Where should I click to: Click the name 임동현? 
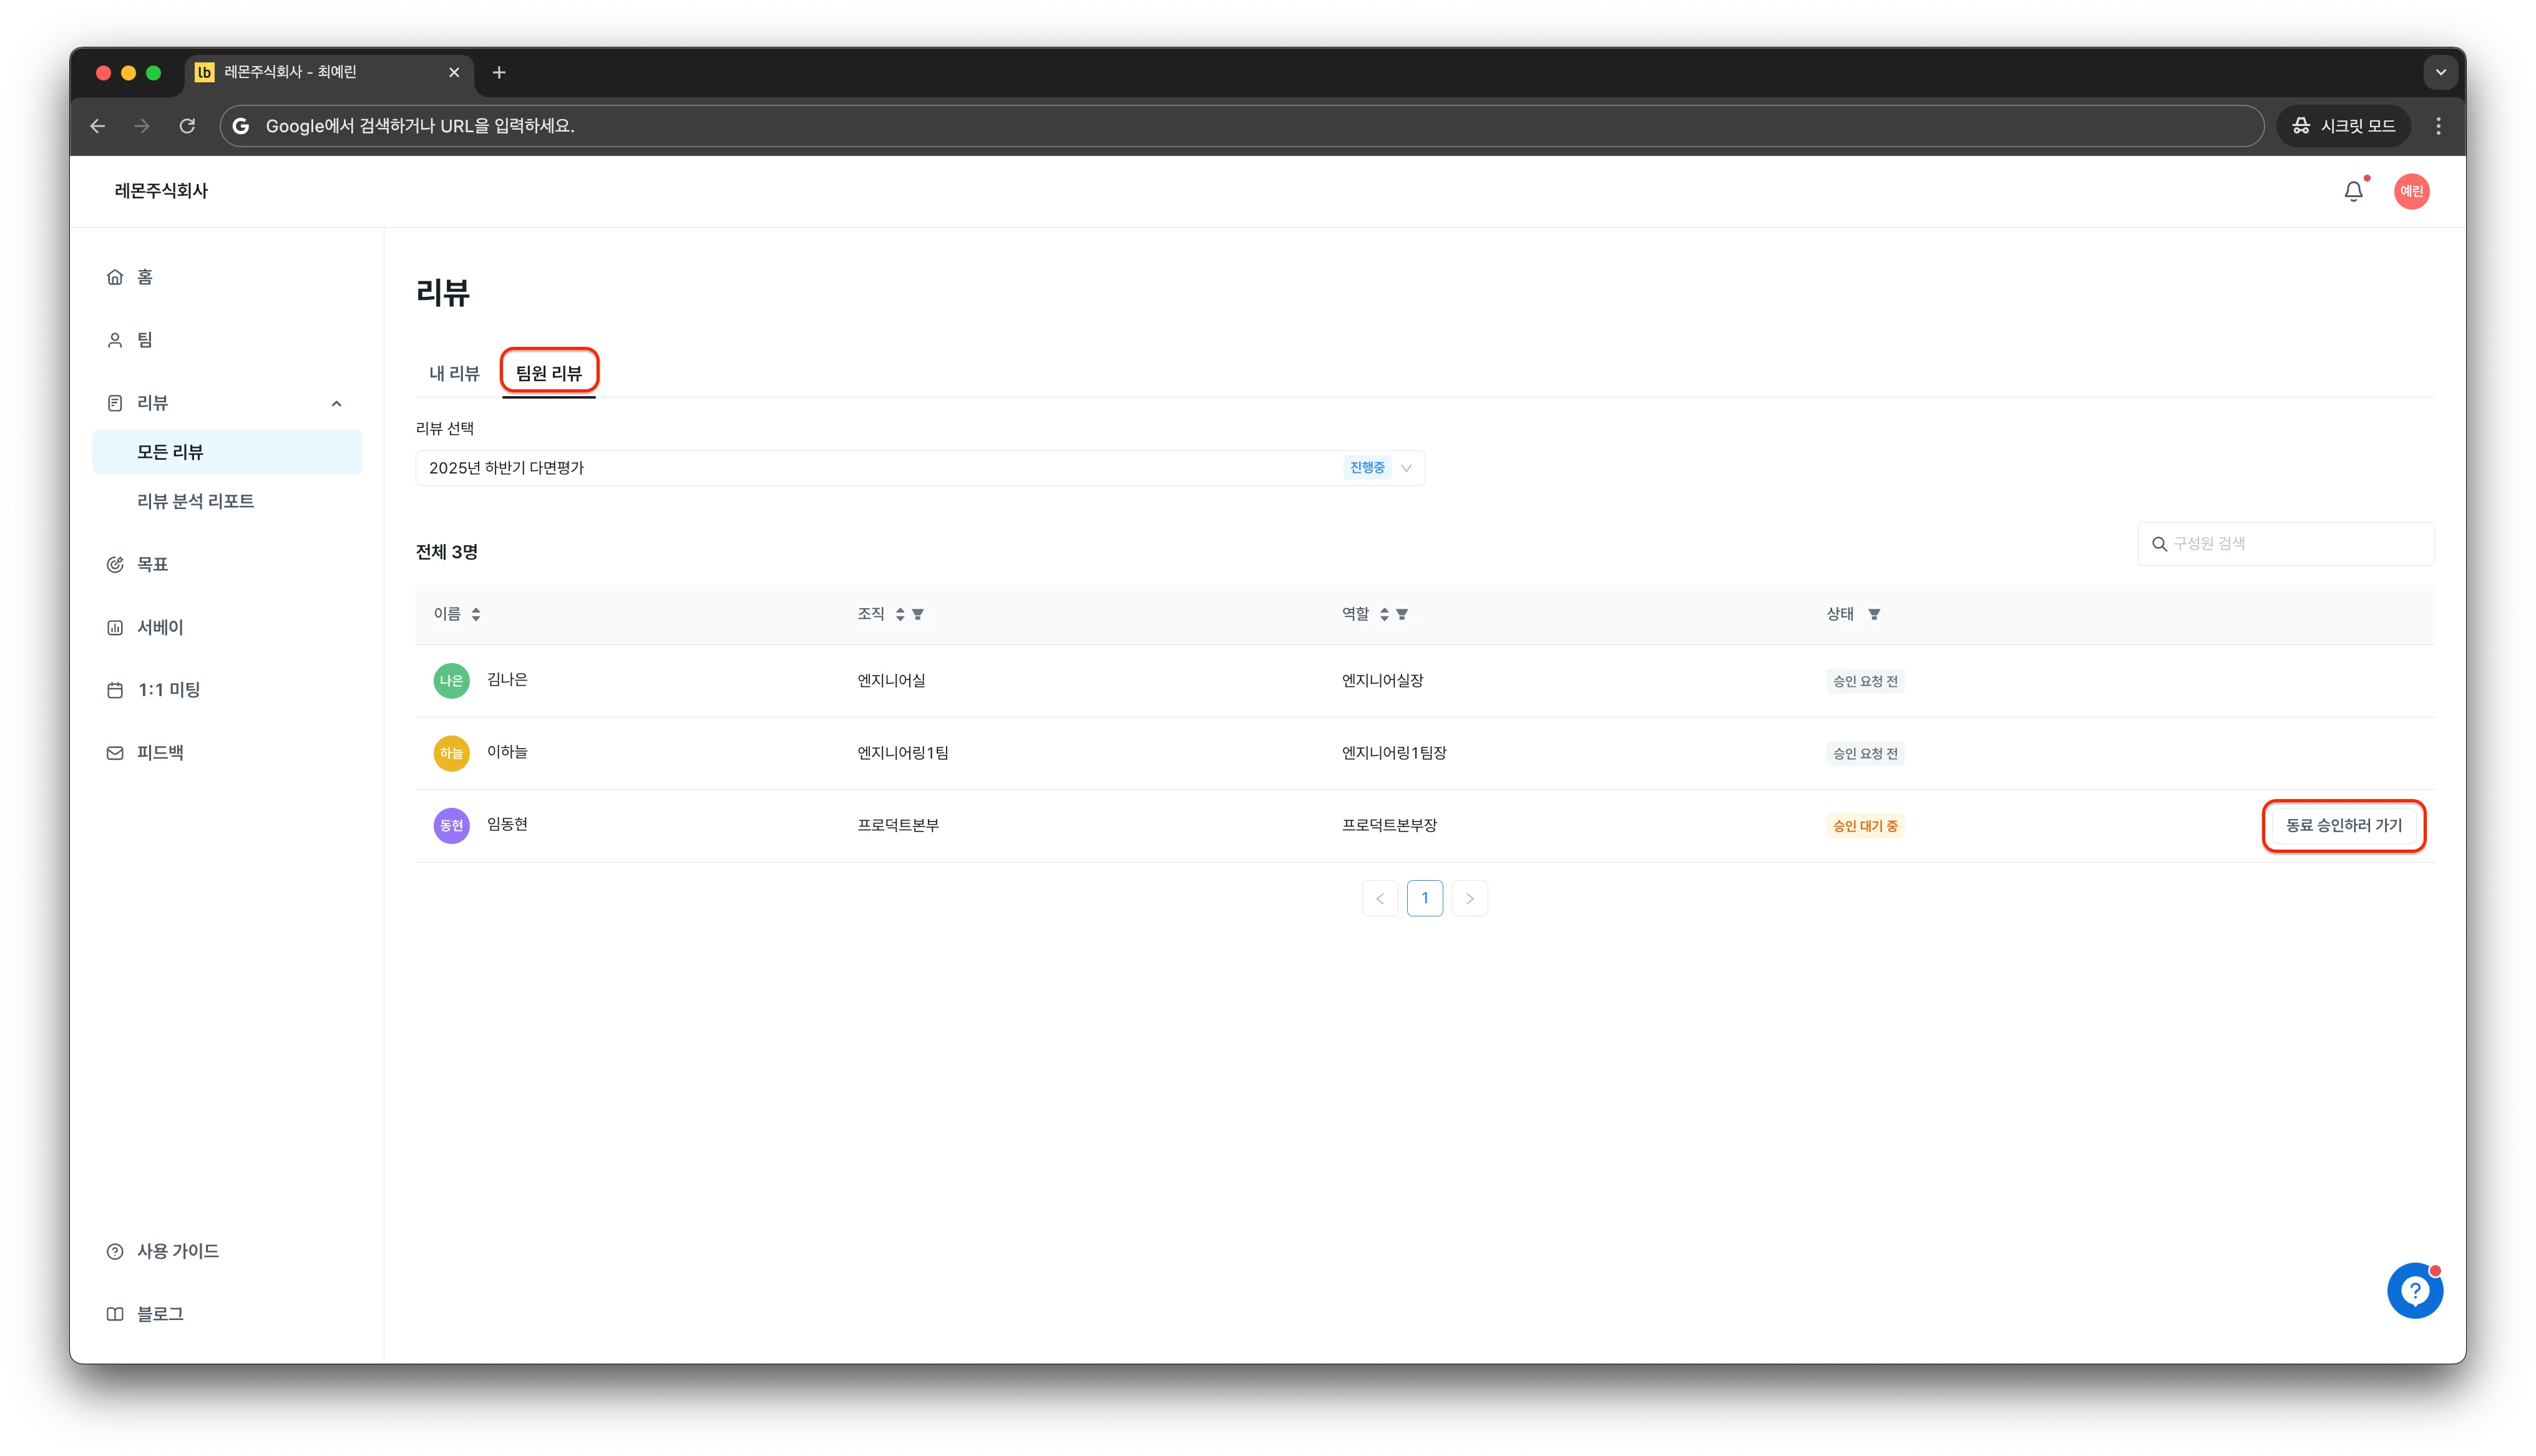tap(507, 825)
